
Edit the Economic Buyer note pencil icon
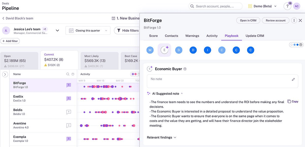[x=293, y=79]
